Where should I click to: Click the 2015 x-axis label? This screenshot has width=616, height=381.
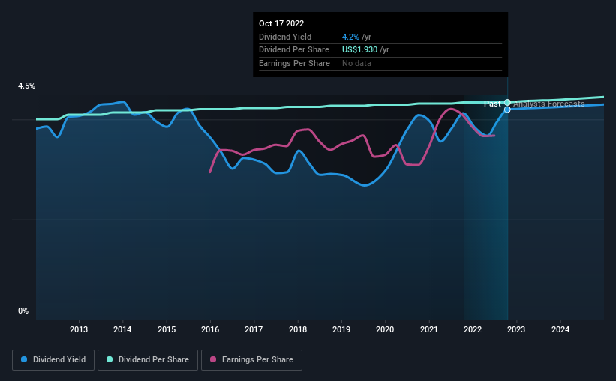(167, 329)
